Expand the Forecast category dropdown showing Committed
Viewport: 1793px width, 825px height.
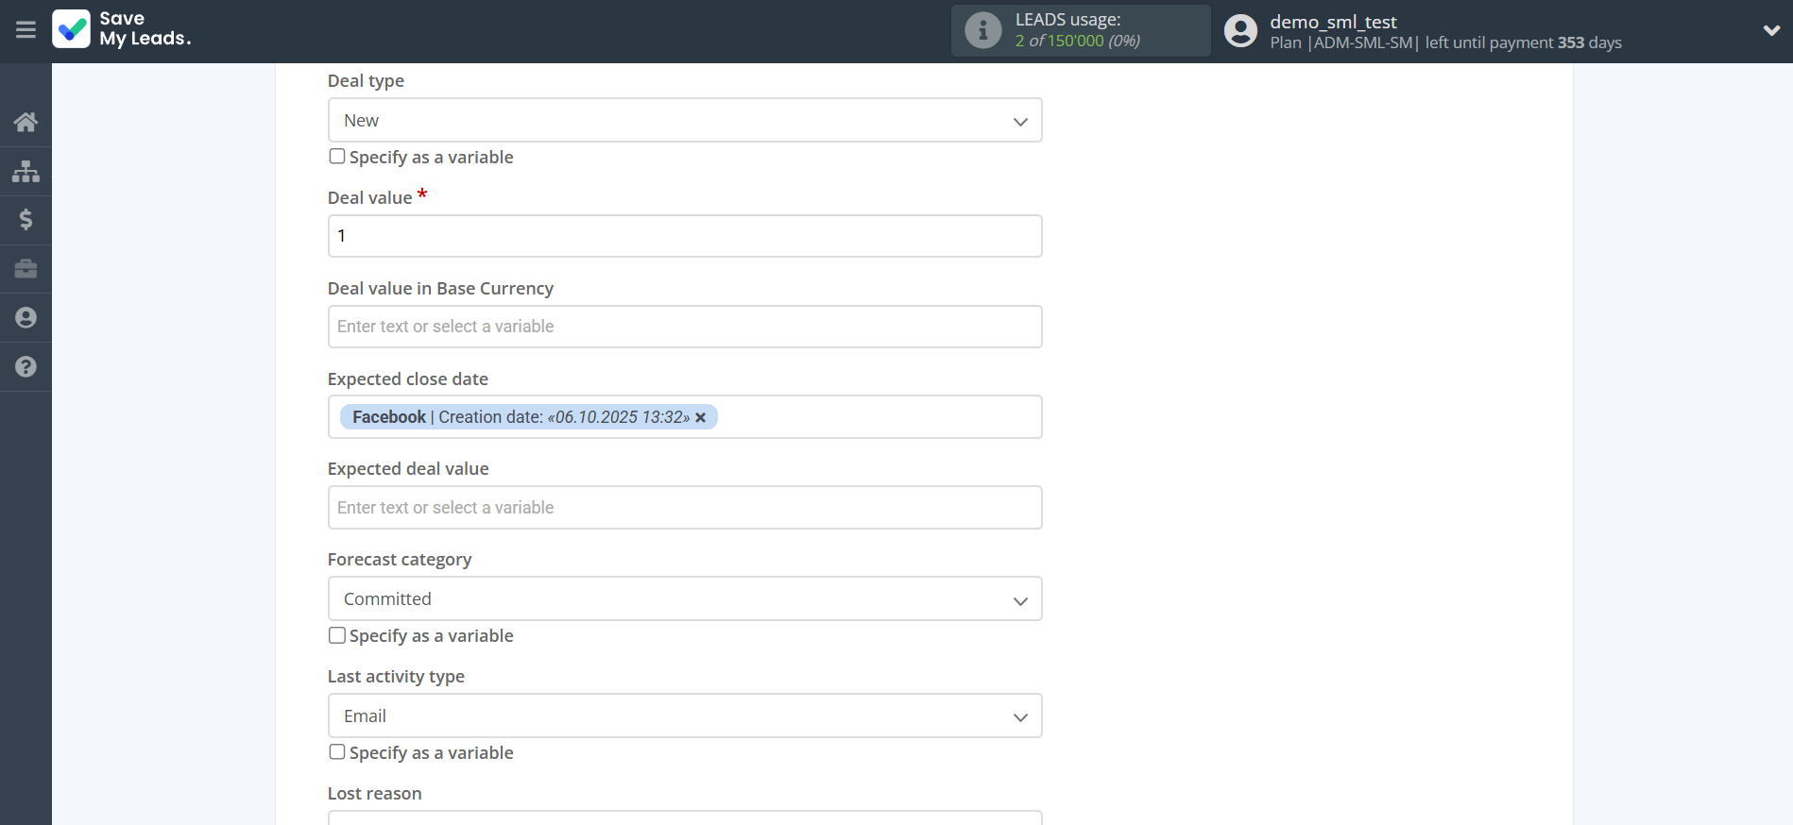coord(684,599)
